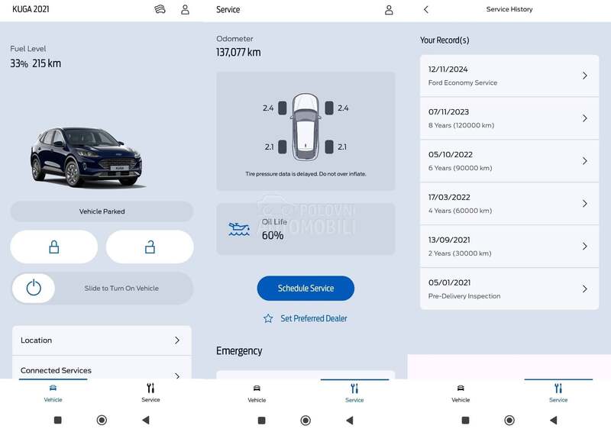Tap the blue Kuga car image

pos(86,157)
